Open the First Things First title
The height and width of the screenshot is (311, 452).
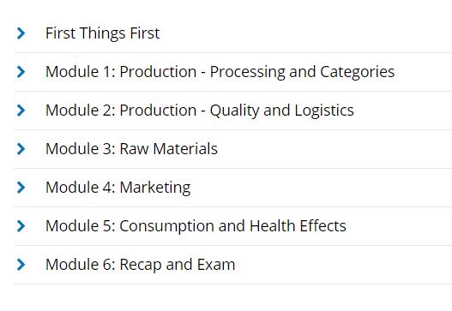(103, 33)
